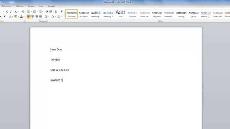Toggle Align Text Left
This screenshot has height=129, width=230.
click(x=28, y=16)
